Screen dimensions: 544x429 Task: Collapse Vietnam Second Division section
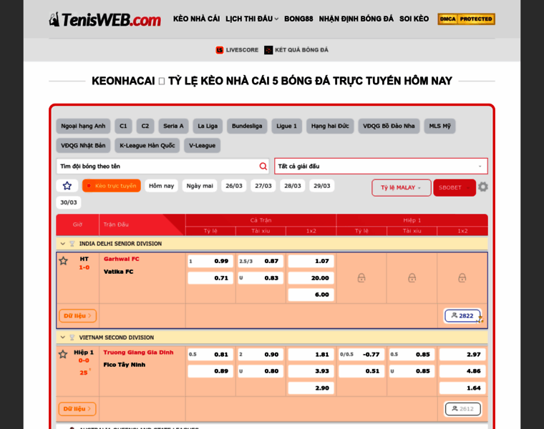[63, 337]
